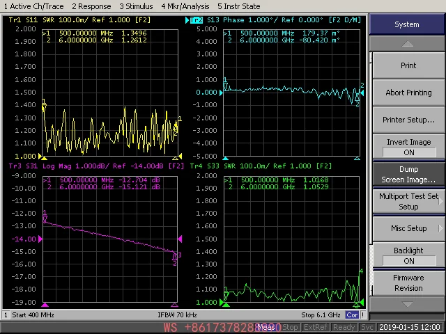Screen dimensions: 446x334
Task: Click the Print softkey
Action: (x=408, y=65)
